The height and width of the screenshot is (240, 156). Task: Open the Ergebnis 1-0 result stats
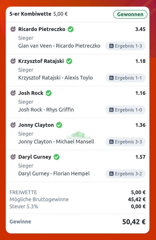tap(125, 110)
